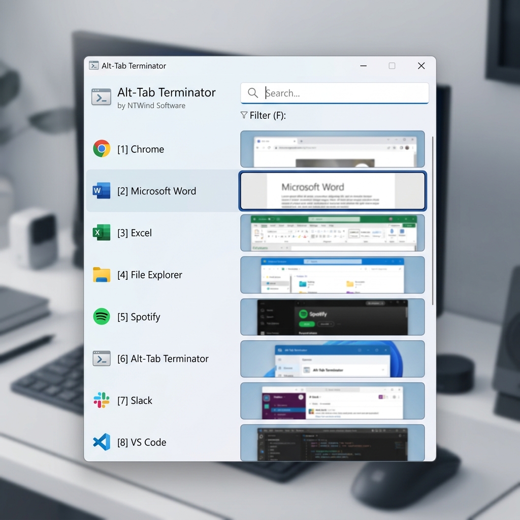Viewport: 520px width, 520px height.
Task: Maximize the Alt-Tab Terminator window
Action: click(392, 66)
